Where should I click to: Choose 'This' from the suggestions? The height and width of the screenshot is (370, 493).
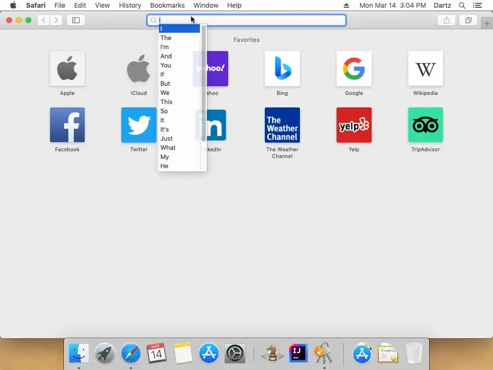[x=179, y=102]
